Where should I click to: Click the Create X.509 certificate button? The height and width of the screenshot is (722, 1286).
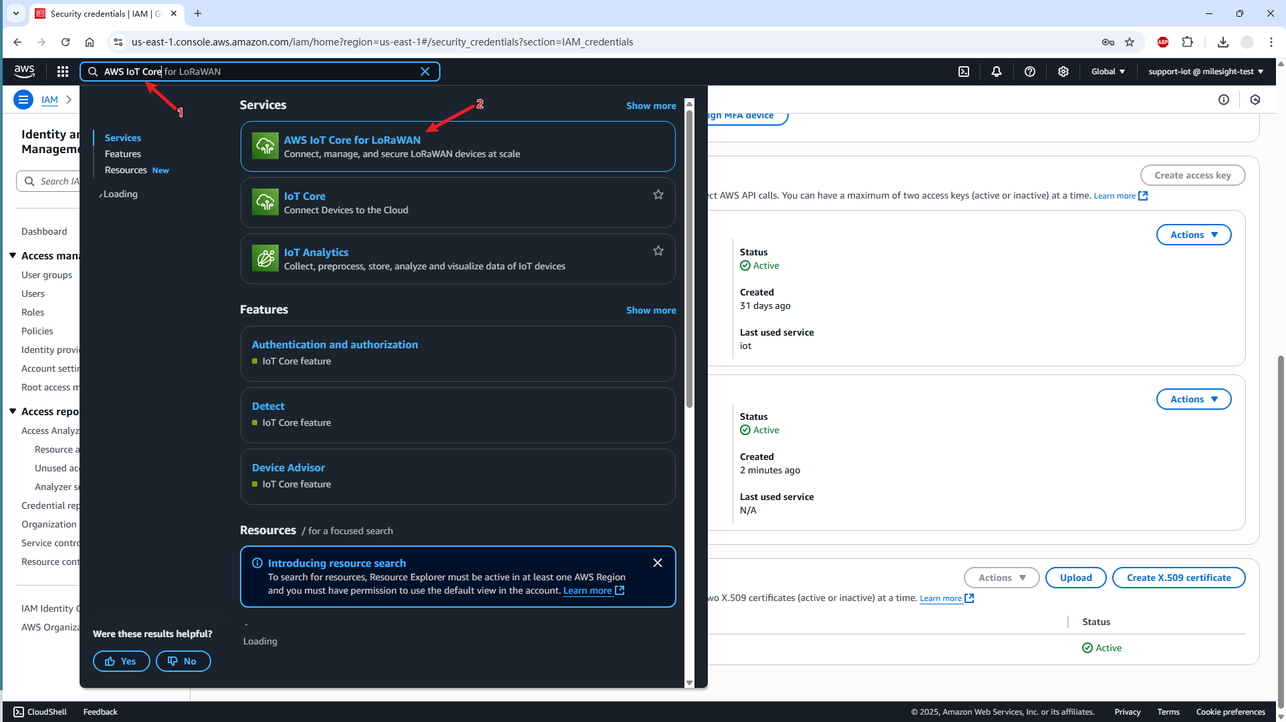pos(1178,578)
